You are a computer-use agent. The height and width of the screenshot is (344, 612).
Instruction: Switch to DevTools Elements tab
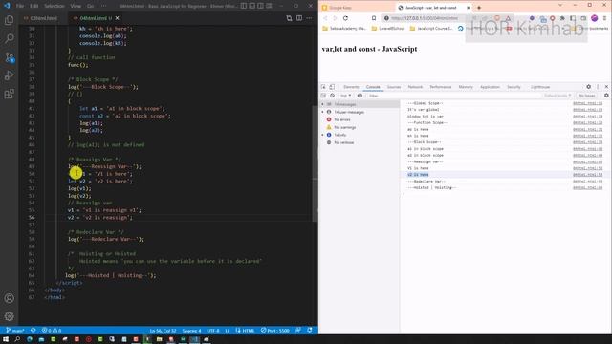pyautogui.click(x=351, y=87)
